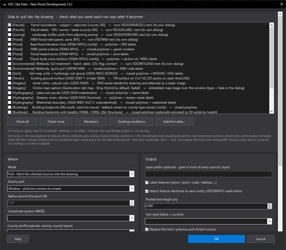286x250 pixels.
Task: Click source list scrollbar up arrow
Action: [271, 25]
